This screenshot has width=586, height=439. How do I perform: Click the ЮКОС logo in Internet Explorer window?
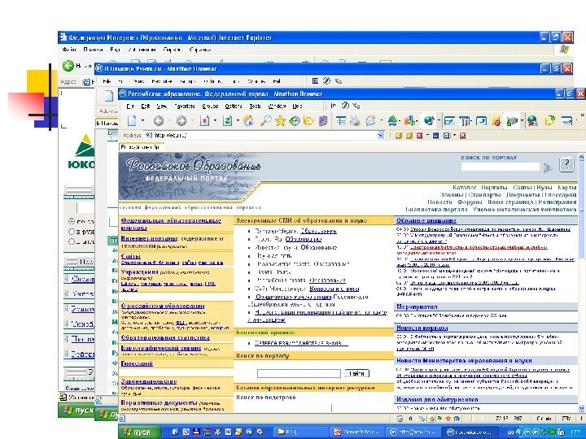(82, 151)
